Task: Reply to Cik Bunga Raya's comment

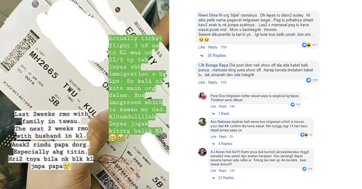Action: [x=213, y=82]
